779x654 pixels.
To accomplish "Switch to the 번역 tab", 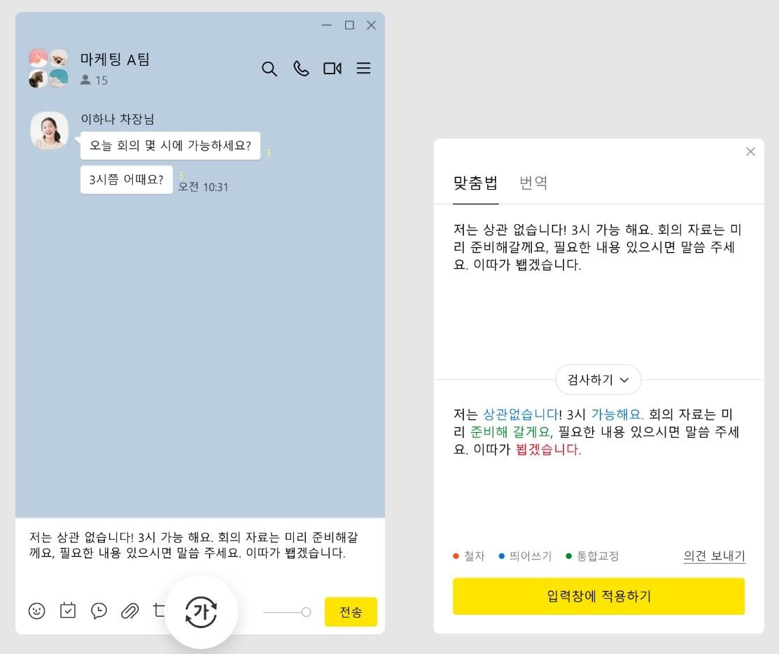I will coord(533,183).
